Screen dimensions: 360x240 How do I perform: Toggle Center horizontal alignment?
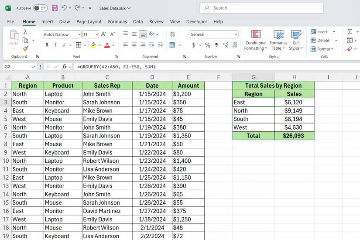(x=134, y=45)
